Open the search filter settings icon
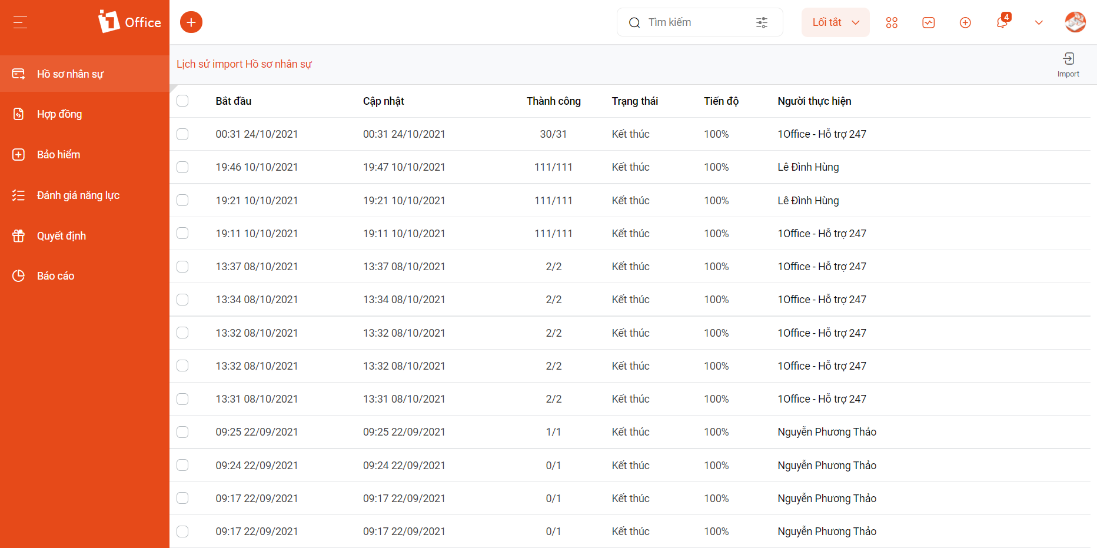 pyautogui.click(x=762, y=22)
